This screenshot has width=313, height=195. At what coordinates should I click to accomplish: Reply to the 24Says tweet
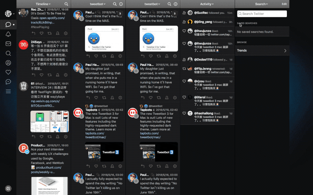coord(33,75)
